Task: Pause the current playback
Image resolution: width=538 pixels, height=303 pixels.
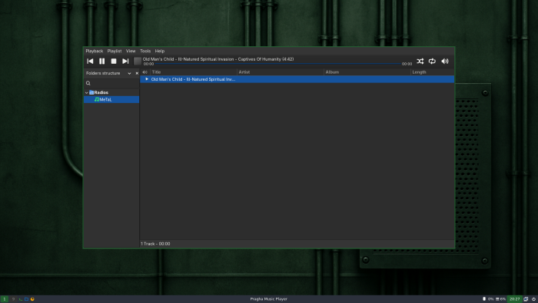Action: pos(102,61)
